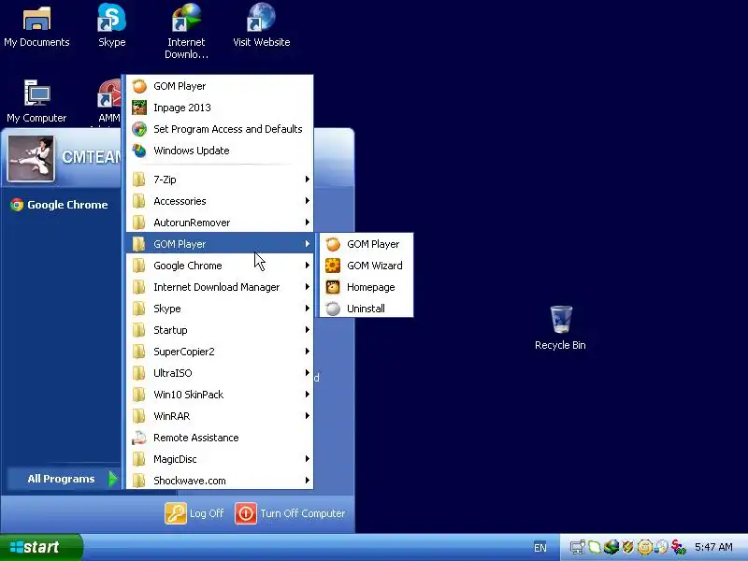Open the Internet Download Manager desktop shortcut
Viewport: 748px width, 561px height.
pyautogui.click(x=186, y=31)
